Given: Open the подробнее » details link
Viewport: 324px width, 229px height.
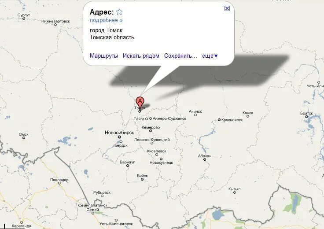Looking at the screenshot, I should (x=106, y=20).
